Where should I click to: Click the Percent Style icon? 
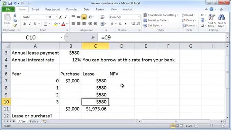(x=120, y=23)
